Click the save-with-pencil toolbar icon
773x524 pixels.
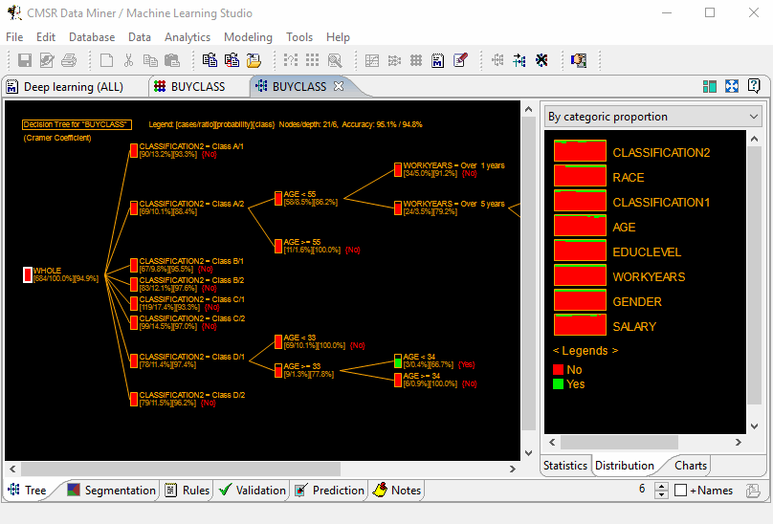pos(47,60)
